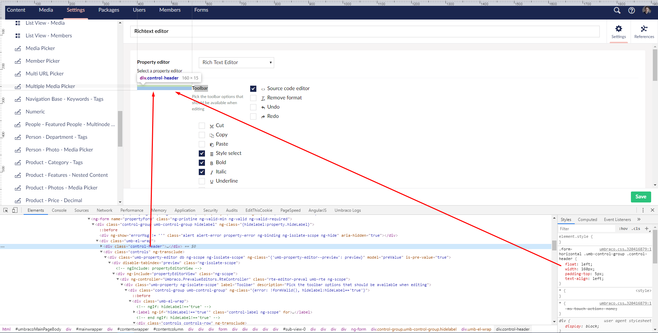Open the Rich Text Editor dropdown
Image resolution: width=658 pixels, height=333 pixels.
point(236,63)
